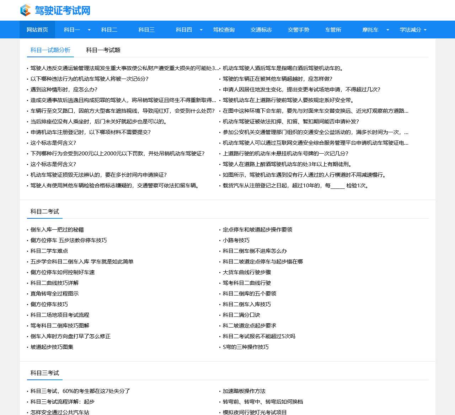
Task: Open 车管所 in the navigation bar
Action: tap(333, 30)
